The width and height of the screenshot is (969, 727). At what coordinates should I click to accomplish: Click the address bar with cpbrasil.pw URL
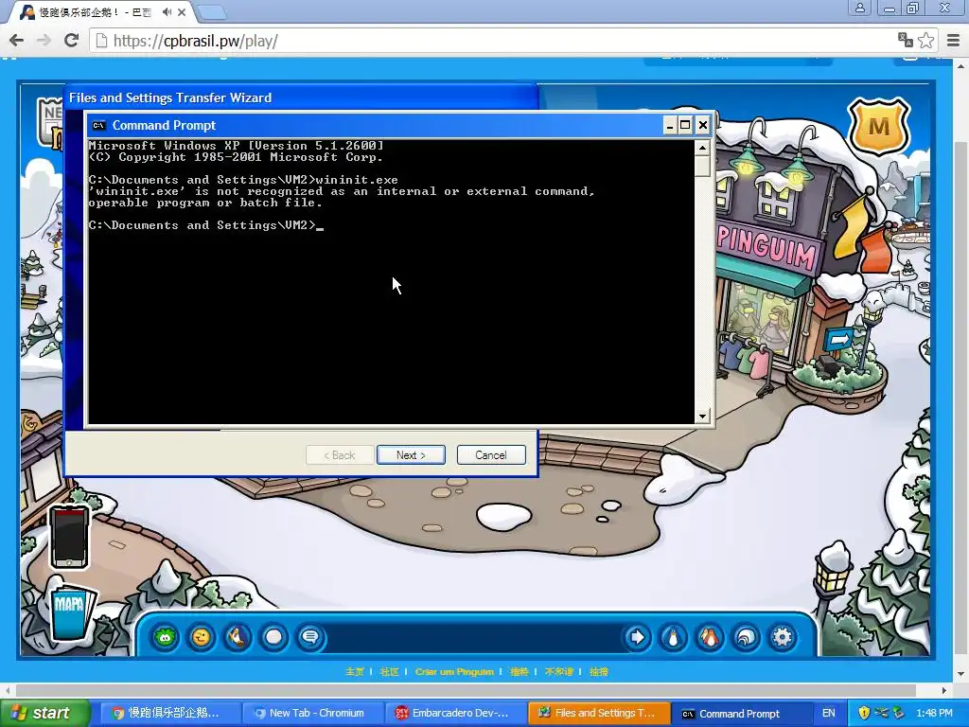point(494,41)
